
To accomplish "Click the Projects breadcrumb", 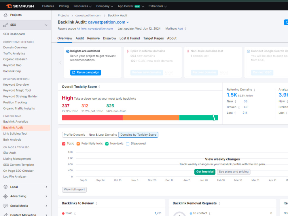I will coord(63,16).
